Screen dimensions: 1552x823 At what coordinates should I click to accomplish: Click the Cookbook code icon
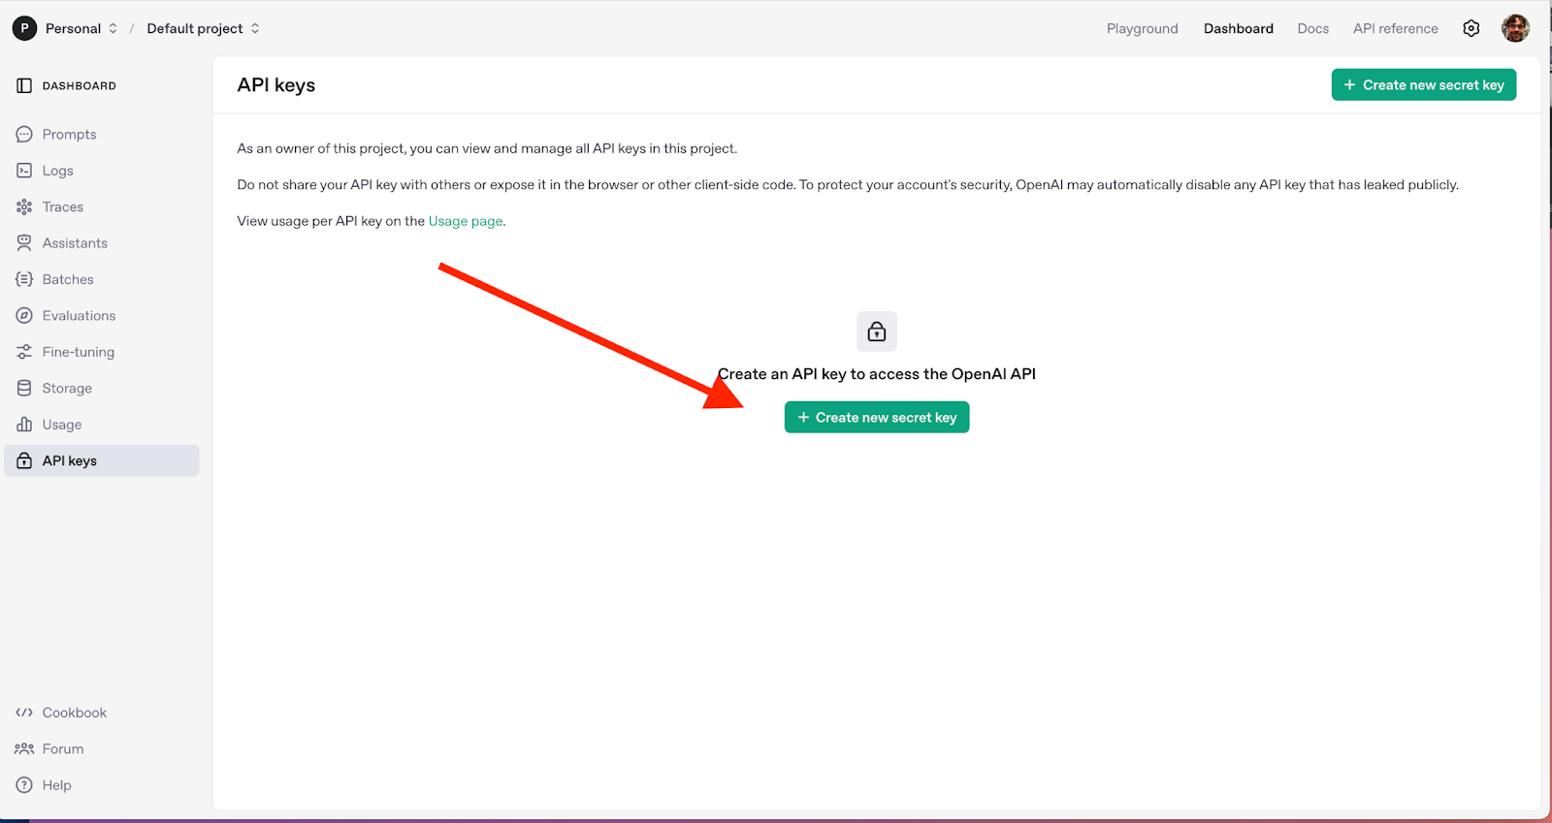24,712
